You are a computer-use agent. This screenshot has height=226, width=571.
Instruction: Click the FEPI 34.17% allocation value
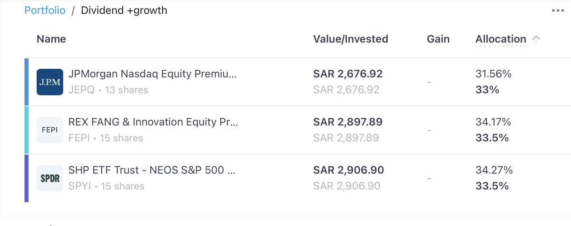pos(493,122)
